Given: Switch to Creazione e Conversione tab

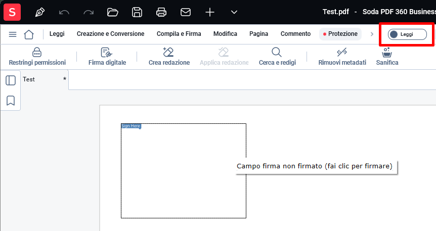Looking at the screenshot, I should [x=110, y=34].
